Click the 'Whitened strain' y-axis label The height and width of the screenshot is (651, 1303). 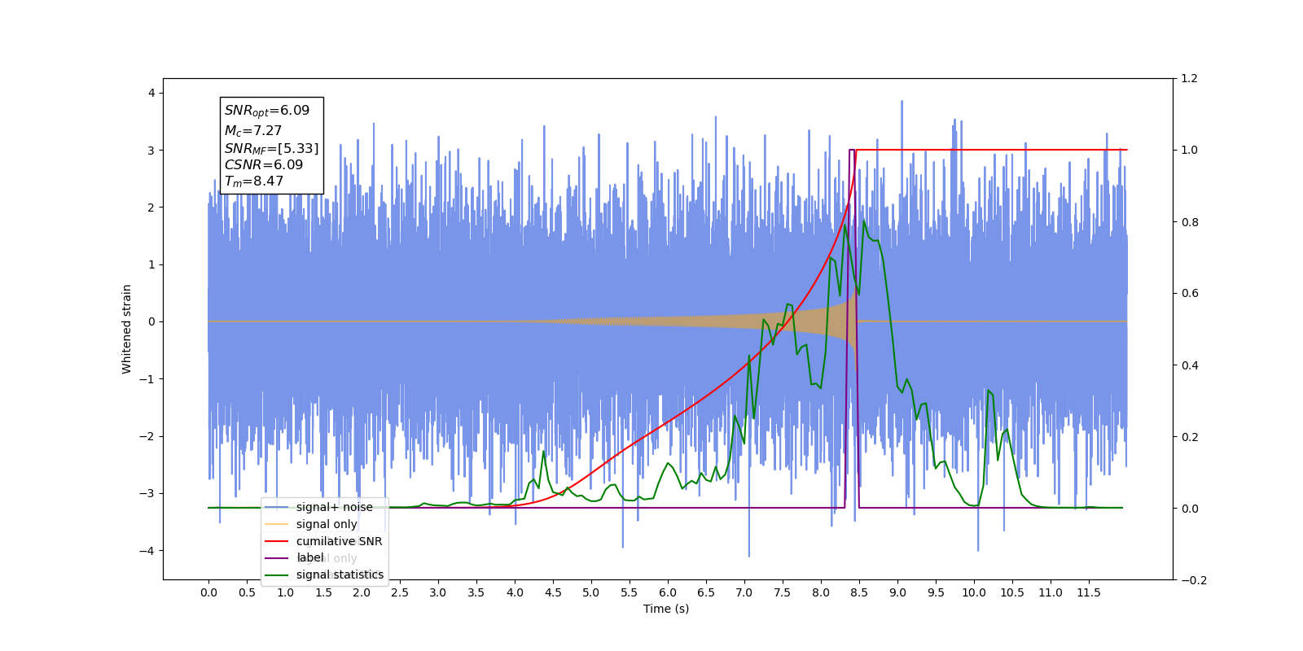pos(126,329)
